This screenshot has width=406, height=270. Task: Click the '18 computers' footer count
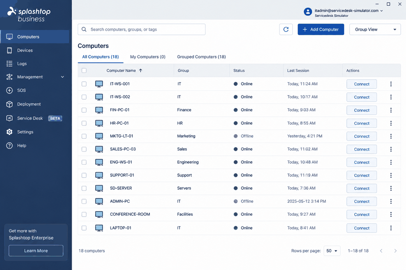(x=92, y=251)
